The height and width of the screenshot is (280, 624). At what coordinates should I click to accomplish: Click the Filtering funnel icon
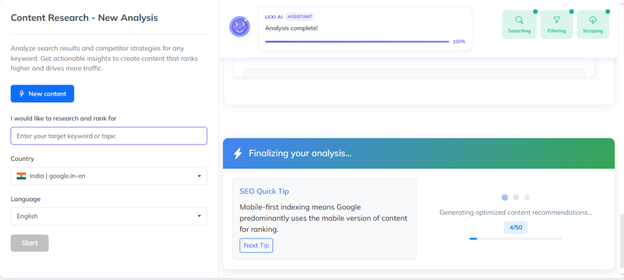[556, 20]
